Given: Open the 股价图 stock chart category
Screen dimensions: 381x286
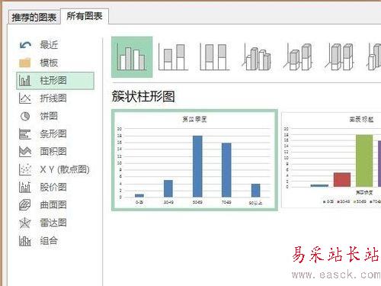Looking at the screenshot, I should click(x=53, y=187).
